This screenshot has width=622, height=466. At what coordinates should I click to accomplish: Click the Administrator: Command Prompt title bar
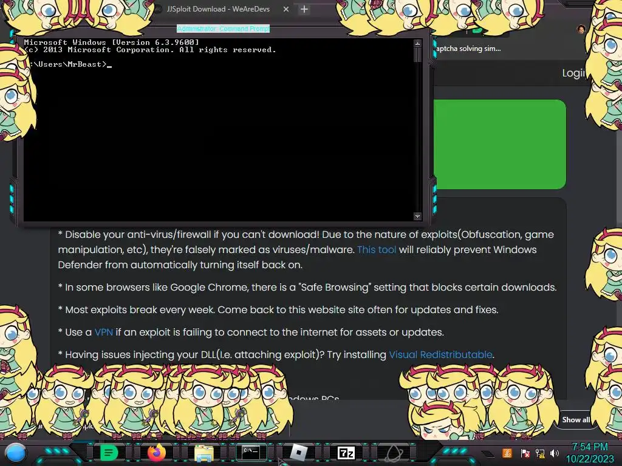[x=223, y=29]
